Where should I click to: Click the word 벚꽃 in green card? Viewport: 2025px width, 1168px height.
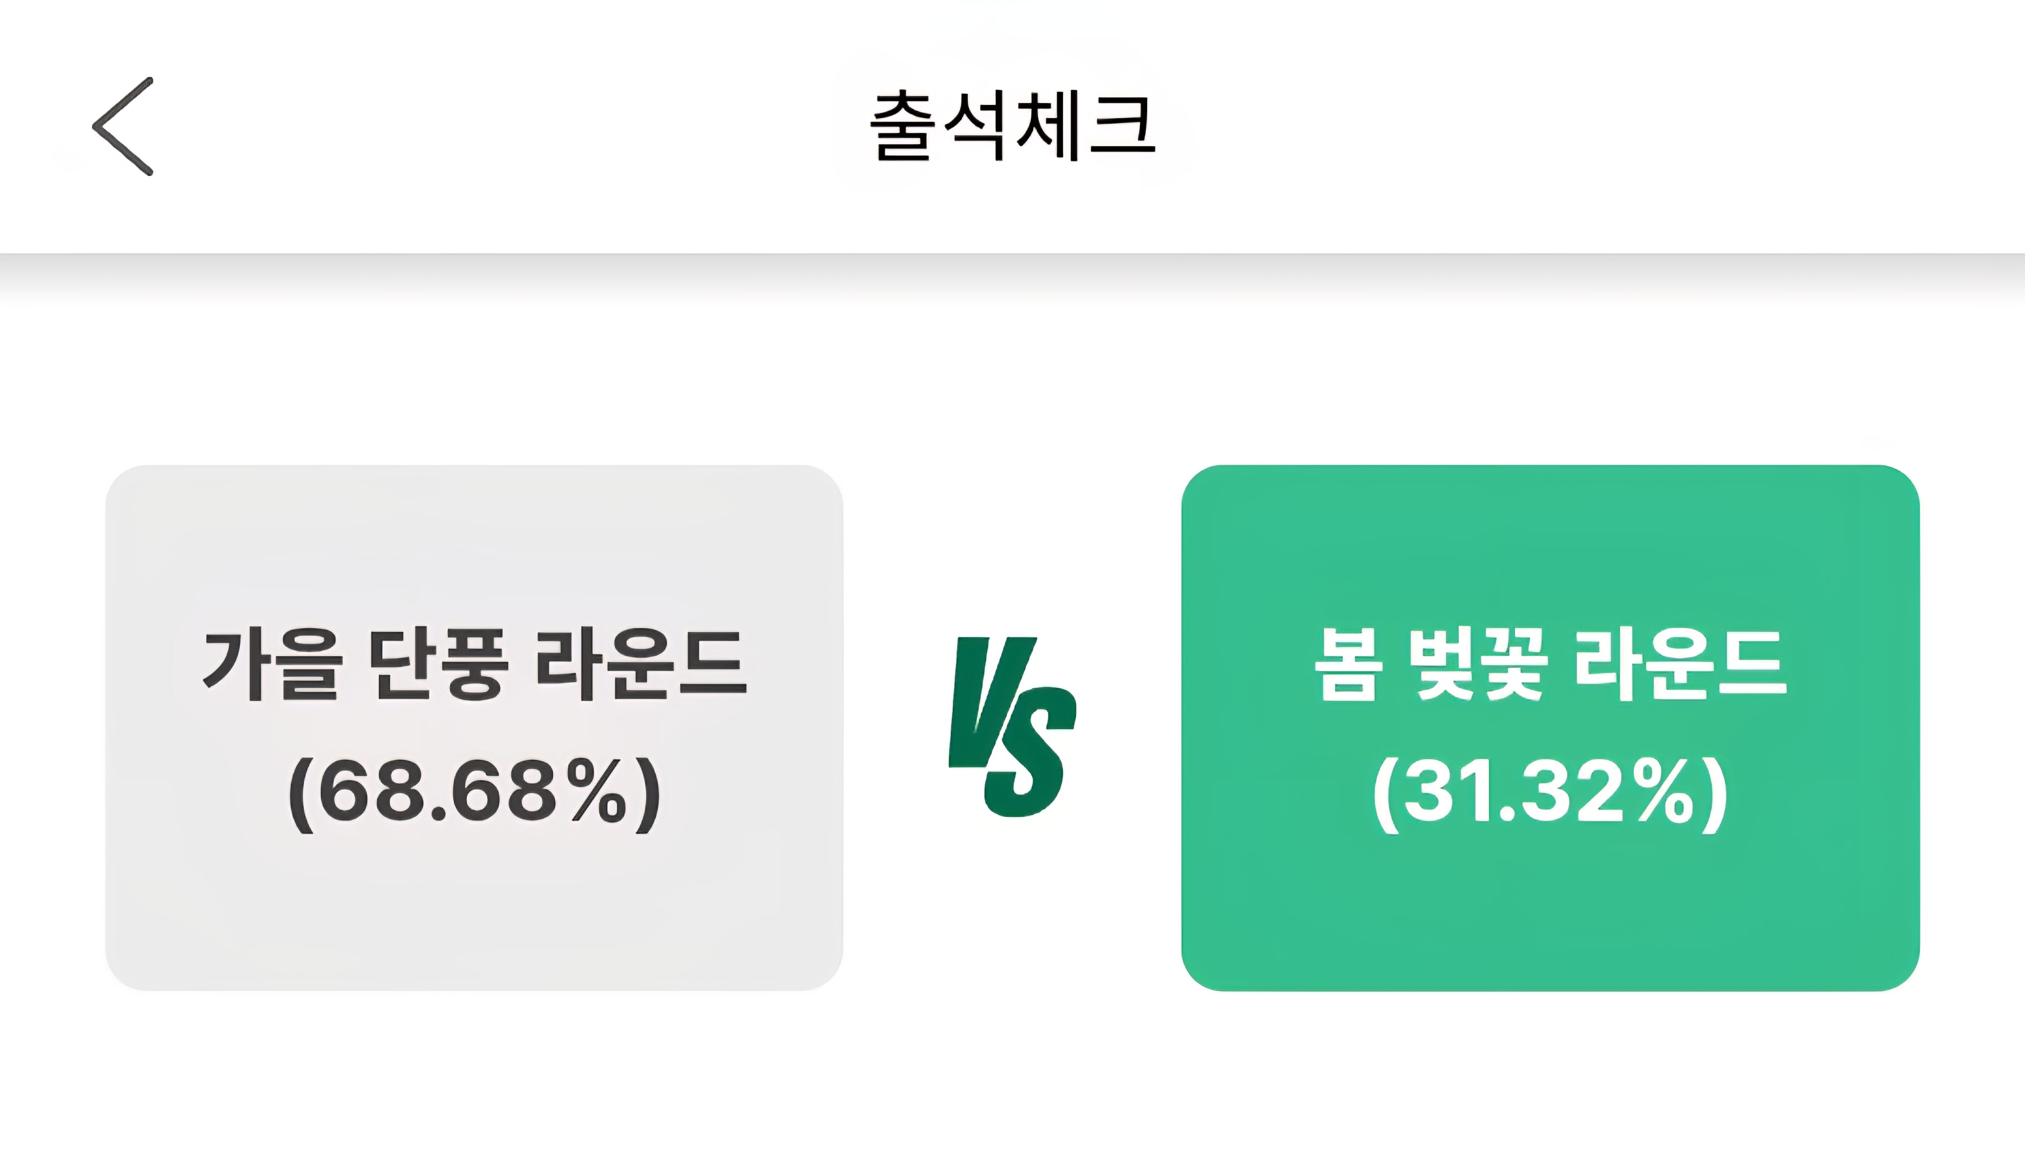click(1477, 665)
